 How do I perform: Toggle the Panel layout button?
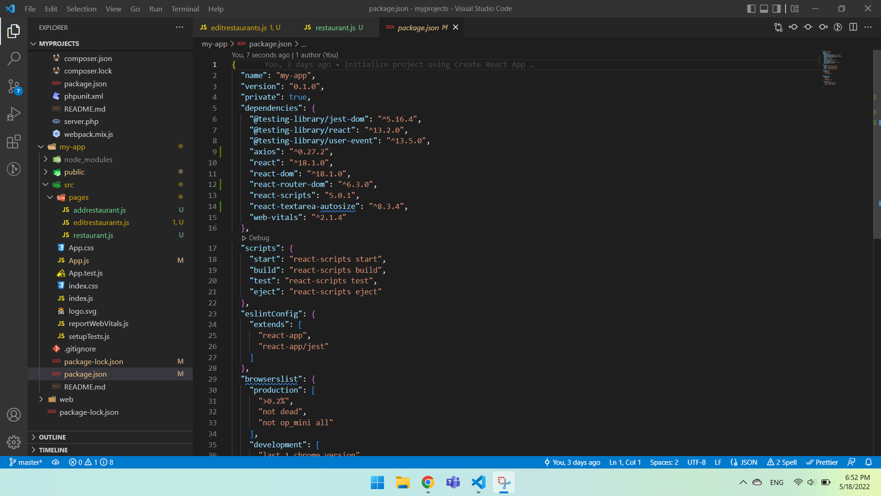pos(764,9)
